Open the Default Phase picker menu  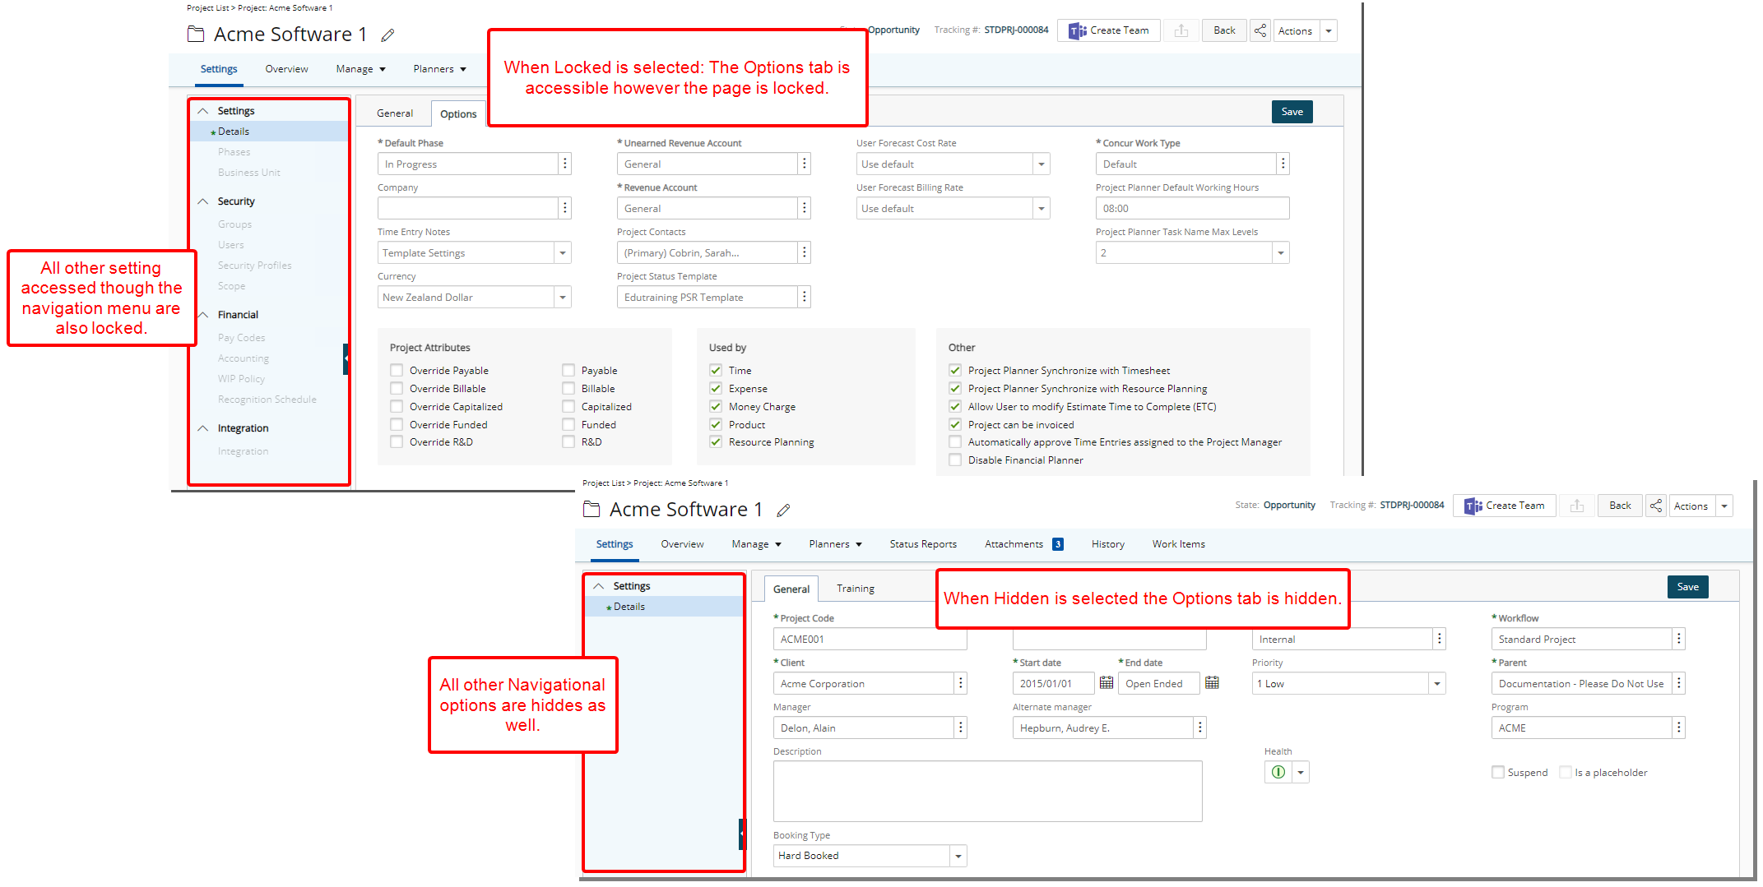[564, 164]
